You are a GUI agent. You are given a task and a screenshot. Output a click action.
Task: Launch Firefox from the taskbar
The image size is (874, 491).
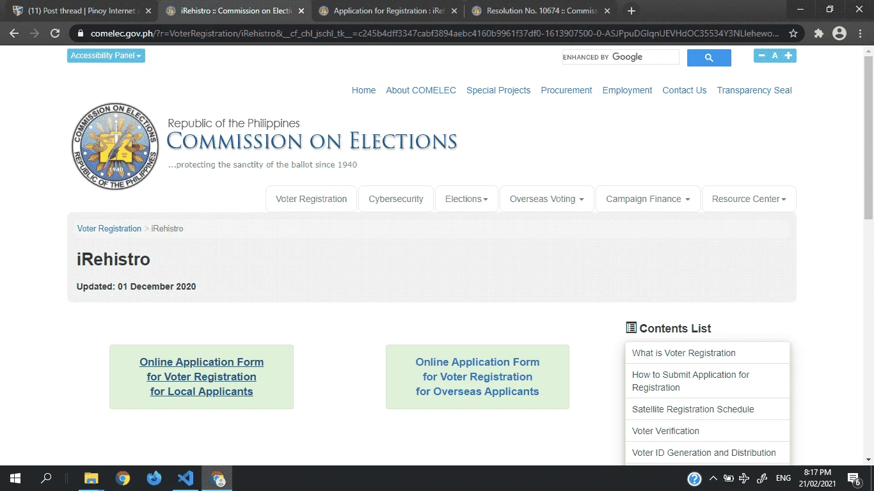154,478
